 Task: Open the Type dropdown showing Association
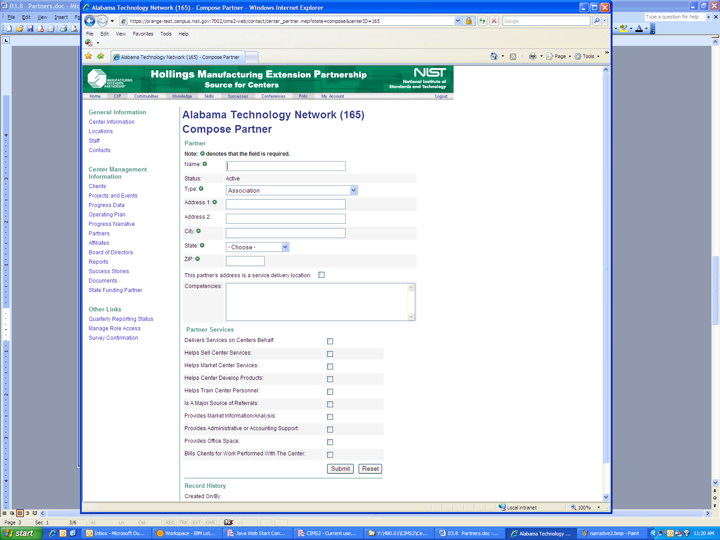click(x=353, y=190)
